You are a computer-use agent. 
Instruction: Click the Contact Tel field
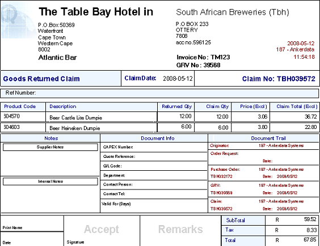[x=154, y=194]
